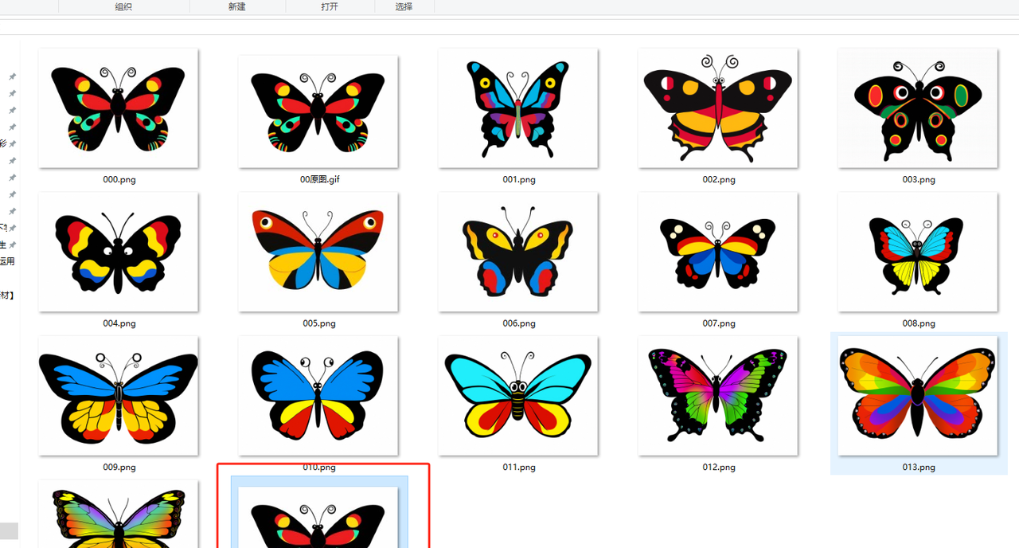Select the highlighted 013.png butterfly thumbnail
1019x548 pixels.
[918, 396]
